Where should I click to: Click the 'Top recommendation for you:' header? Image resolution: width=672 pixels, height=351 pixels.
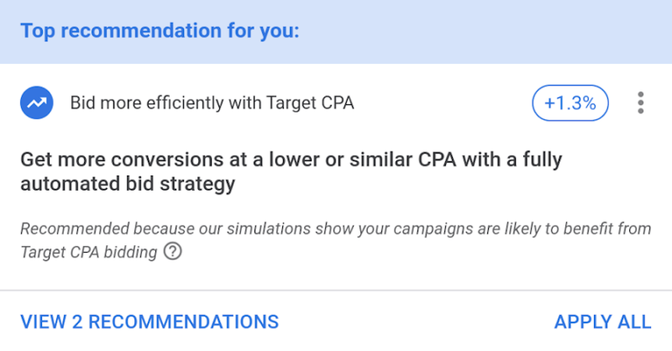tap(160, 31)
